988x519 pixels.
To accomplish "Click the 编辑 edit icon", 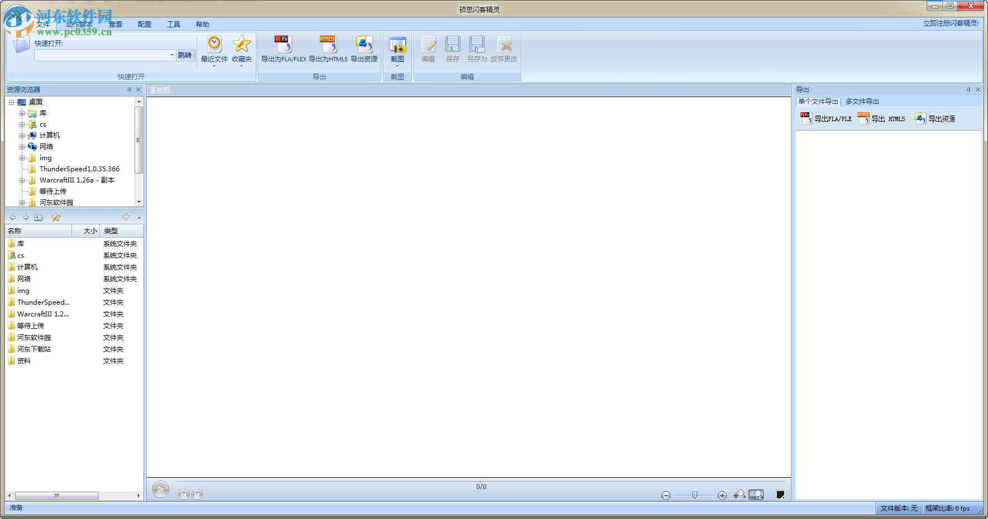I will pyautogui.click(x=428, y=49).
